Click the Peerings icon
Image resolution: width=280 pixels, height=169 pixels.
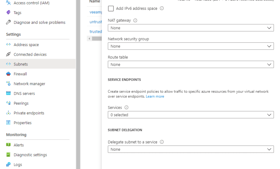[8, 103]
